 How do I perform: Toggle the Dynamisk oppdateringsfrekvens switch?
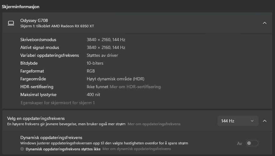pyautogui.click(x=252, y=143)
